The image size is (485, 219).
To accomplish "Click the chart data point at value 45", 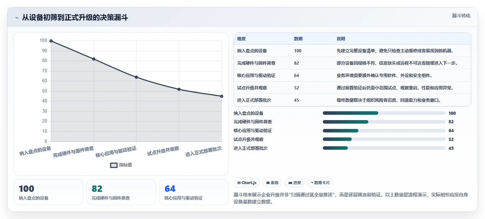I will [x=222, y=96].
